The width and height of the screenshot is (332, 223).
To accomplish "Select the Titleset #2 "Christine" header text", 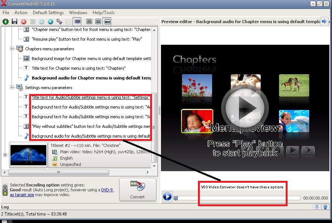I will tap(86, 145).
